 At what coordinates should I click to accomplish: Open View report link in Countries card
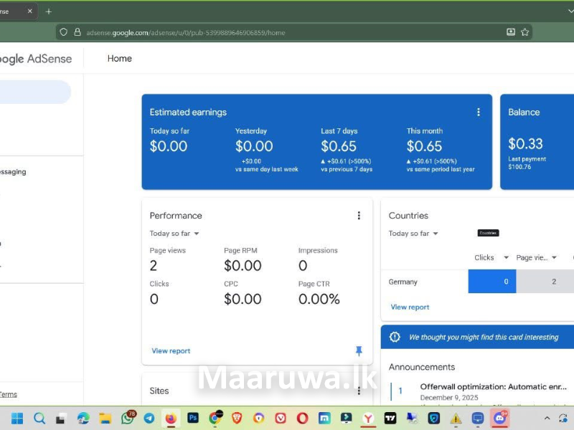tap(410, 307)
